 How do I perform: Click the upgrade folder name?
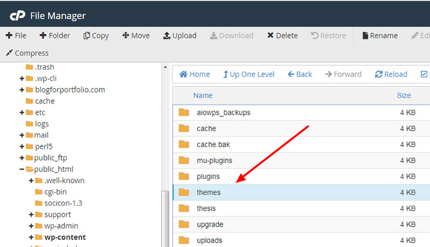click(210, 224)
